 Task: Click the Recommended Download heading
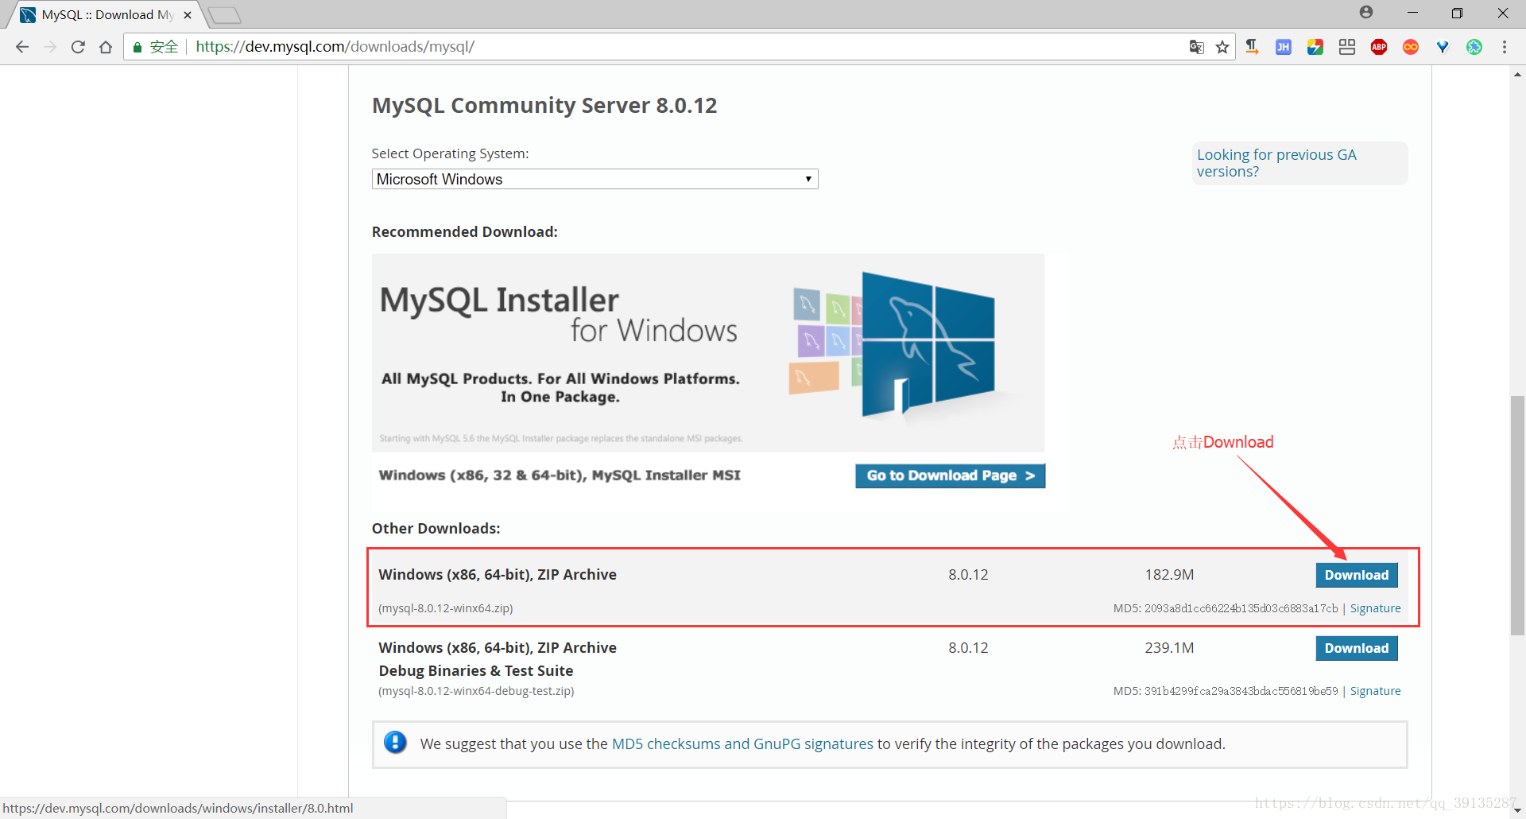[x=465, y=231]
